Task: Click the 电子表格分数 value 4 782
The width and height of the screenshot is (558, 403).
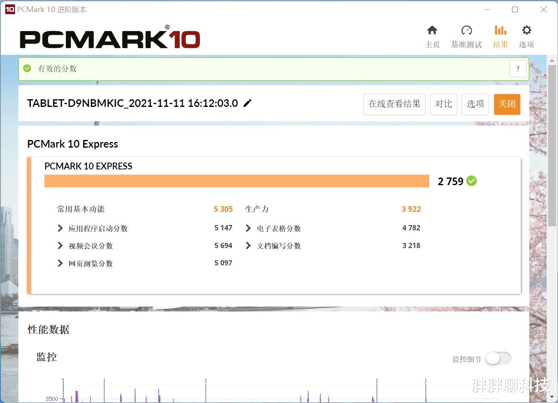Action: (411, 228)
